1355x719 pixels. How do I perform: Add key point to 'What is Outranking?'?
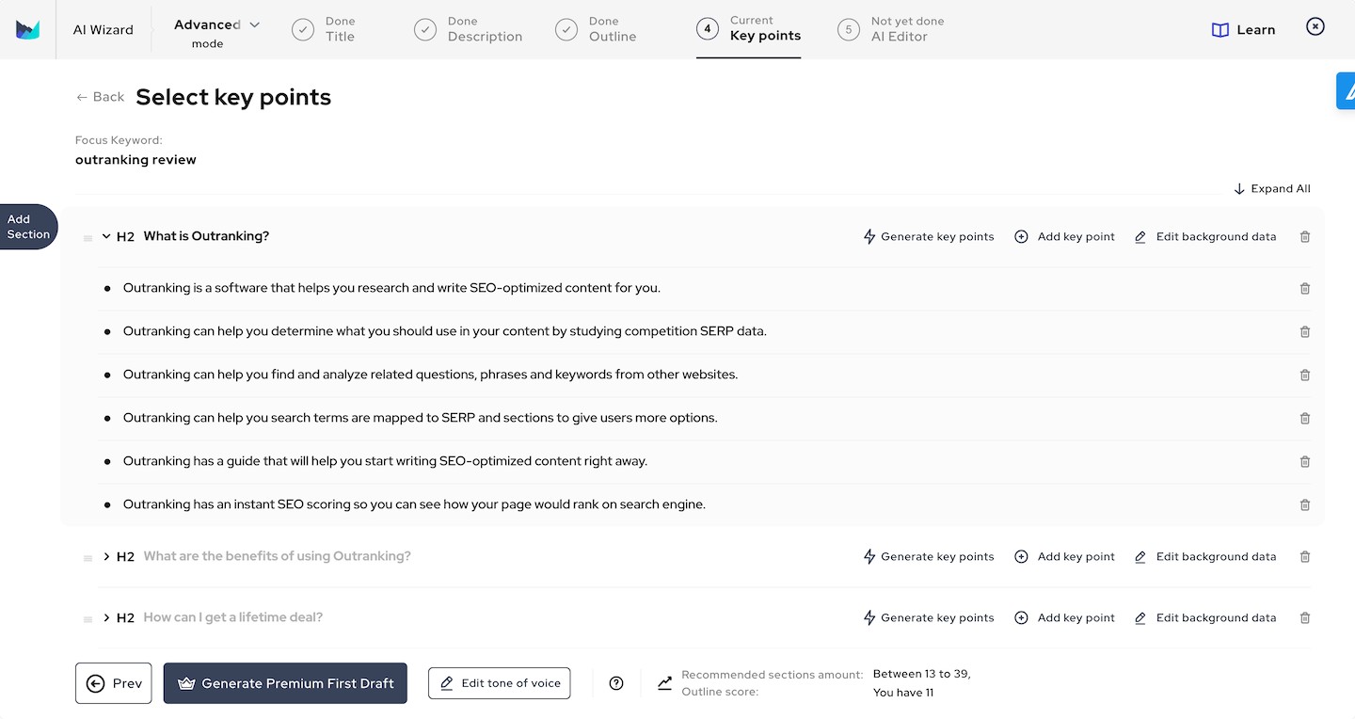(x=1064, y=237)
